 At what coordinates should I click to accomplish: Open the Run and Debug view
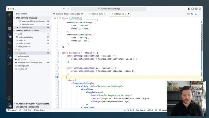pyautogui.click(x=9, y=49)
